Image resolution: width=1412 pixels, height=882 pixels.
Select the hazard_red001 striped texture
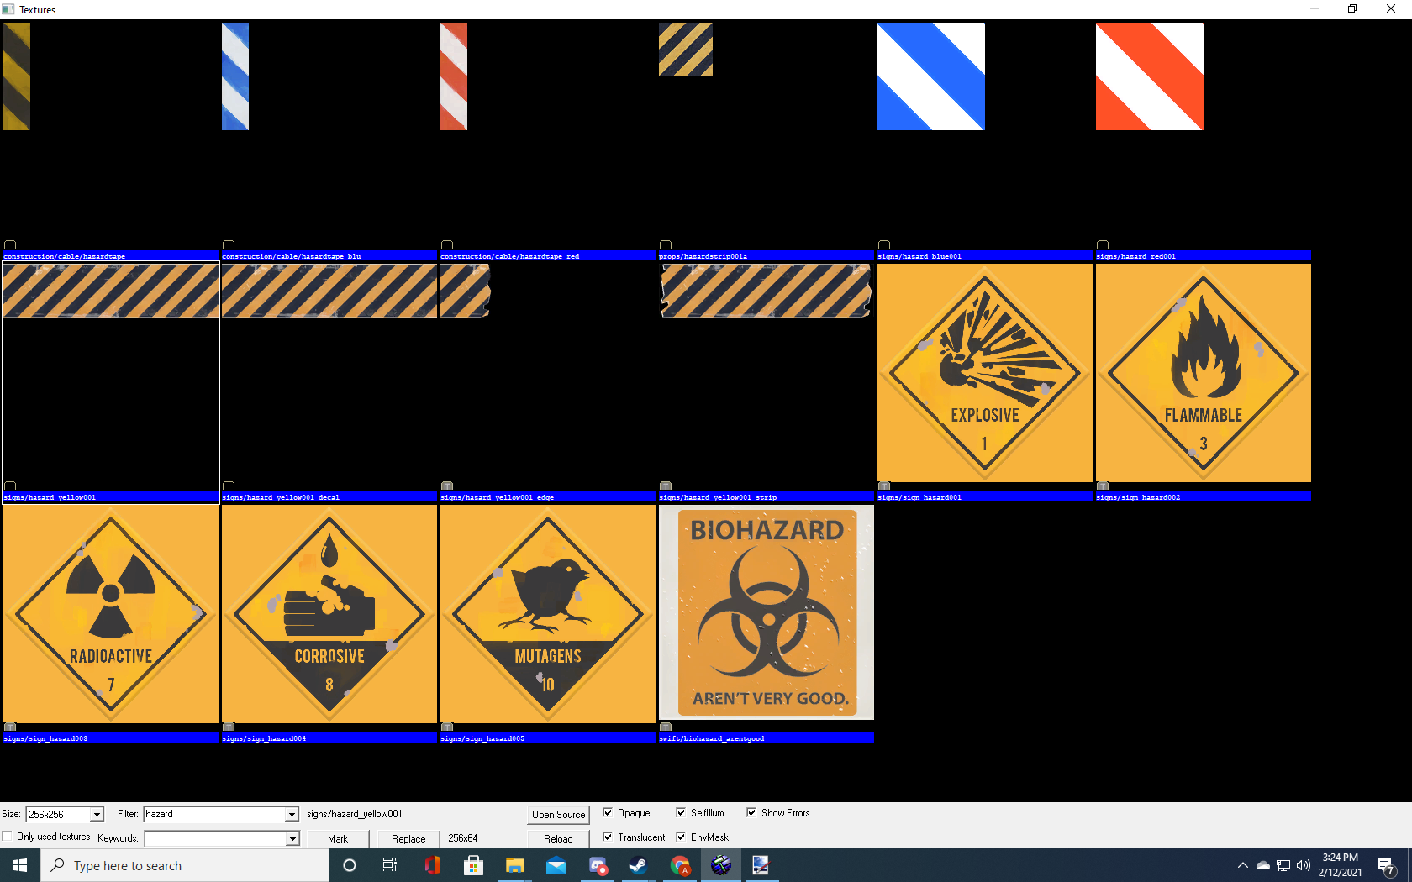pos(1150,76)
